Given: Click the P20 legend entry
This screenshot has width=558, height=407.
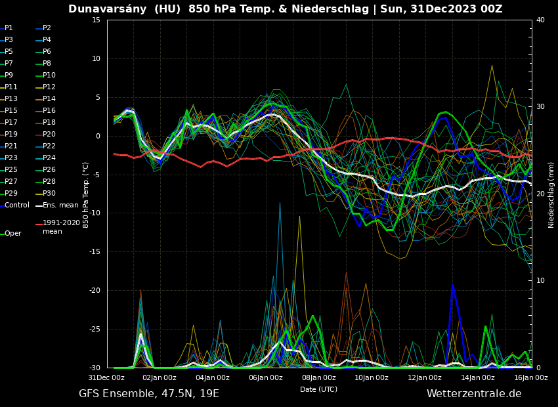Looking at the screenshot, I should 49,135.
